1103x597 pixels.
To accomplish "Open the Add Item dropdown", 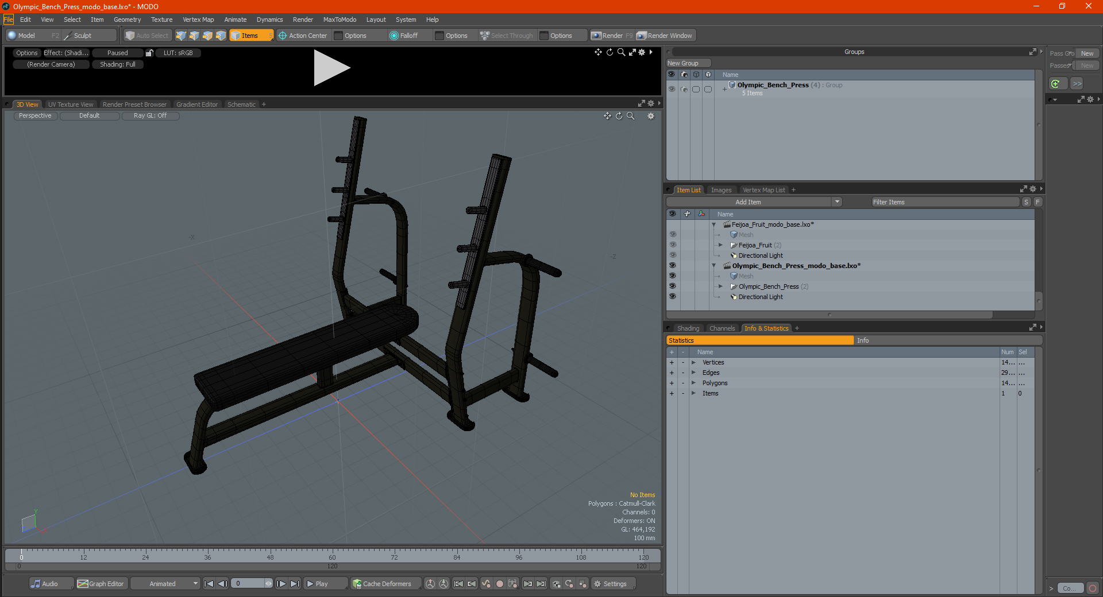I will (837, 202).
